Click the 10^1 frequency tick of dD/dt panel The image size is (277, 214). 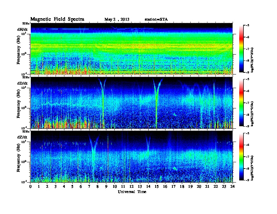(x=24, y=87)
